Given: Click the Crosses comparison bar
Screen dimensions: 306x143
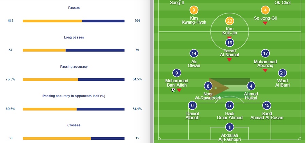Looking at the screenshot, I should [x=74, y=138].
